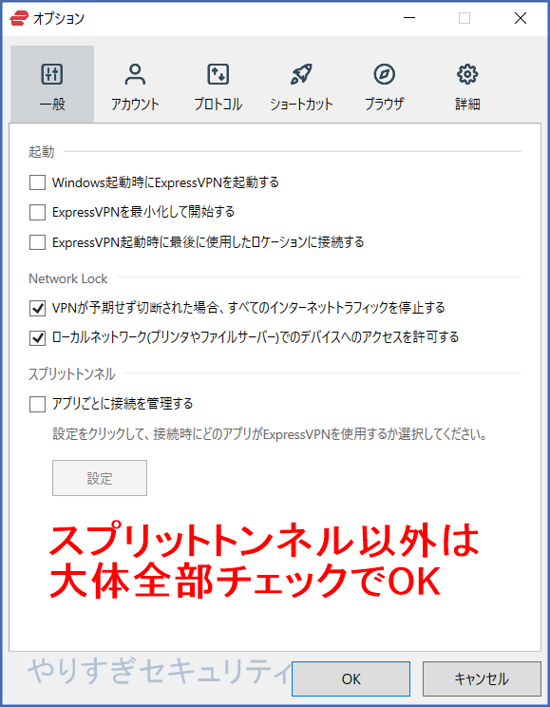Enable Windows起動時にExpressVPNを起動する checkbox
550x707 pixels.
37,182
